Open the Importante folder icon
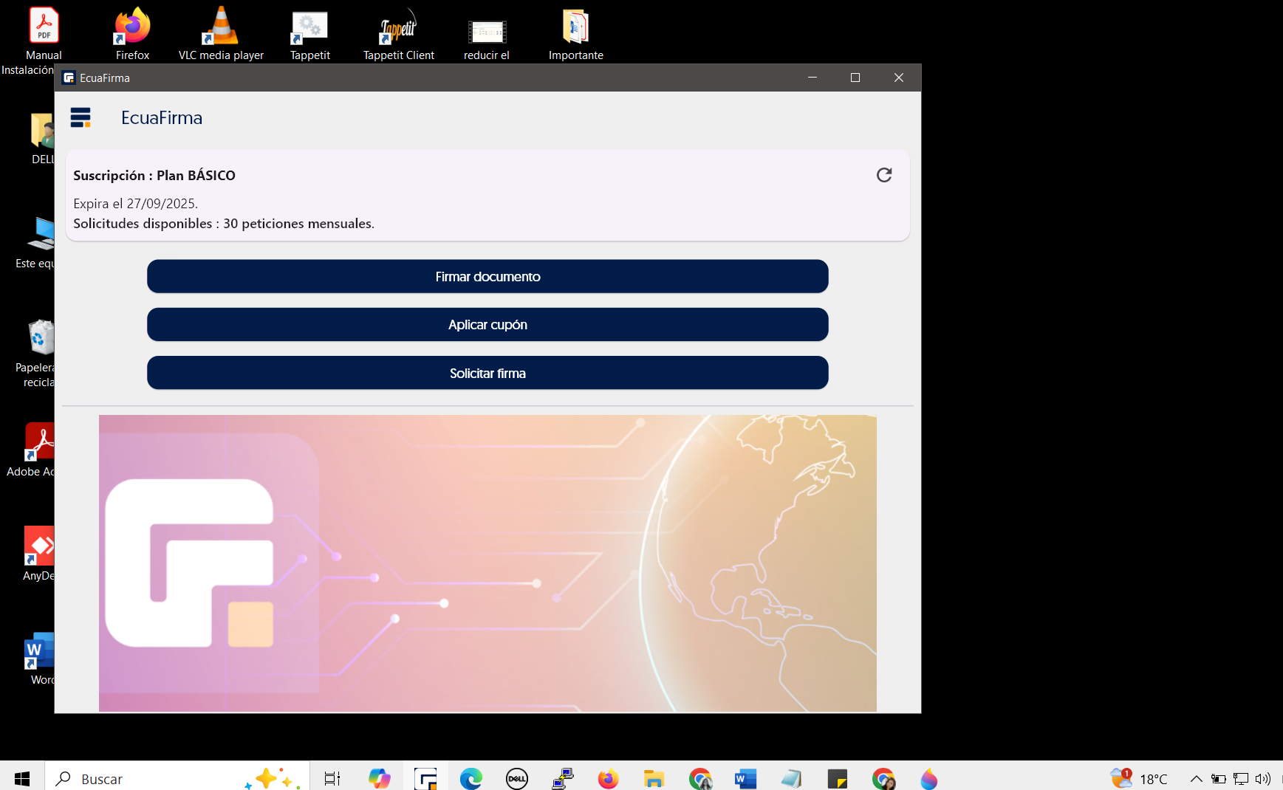 576,34
